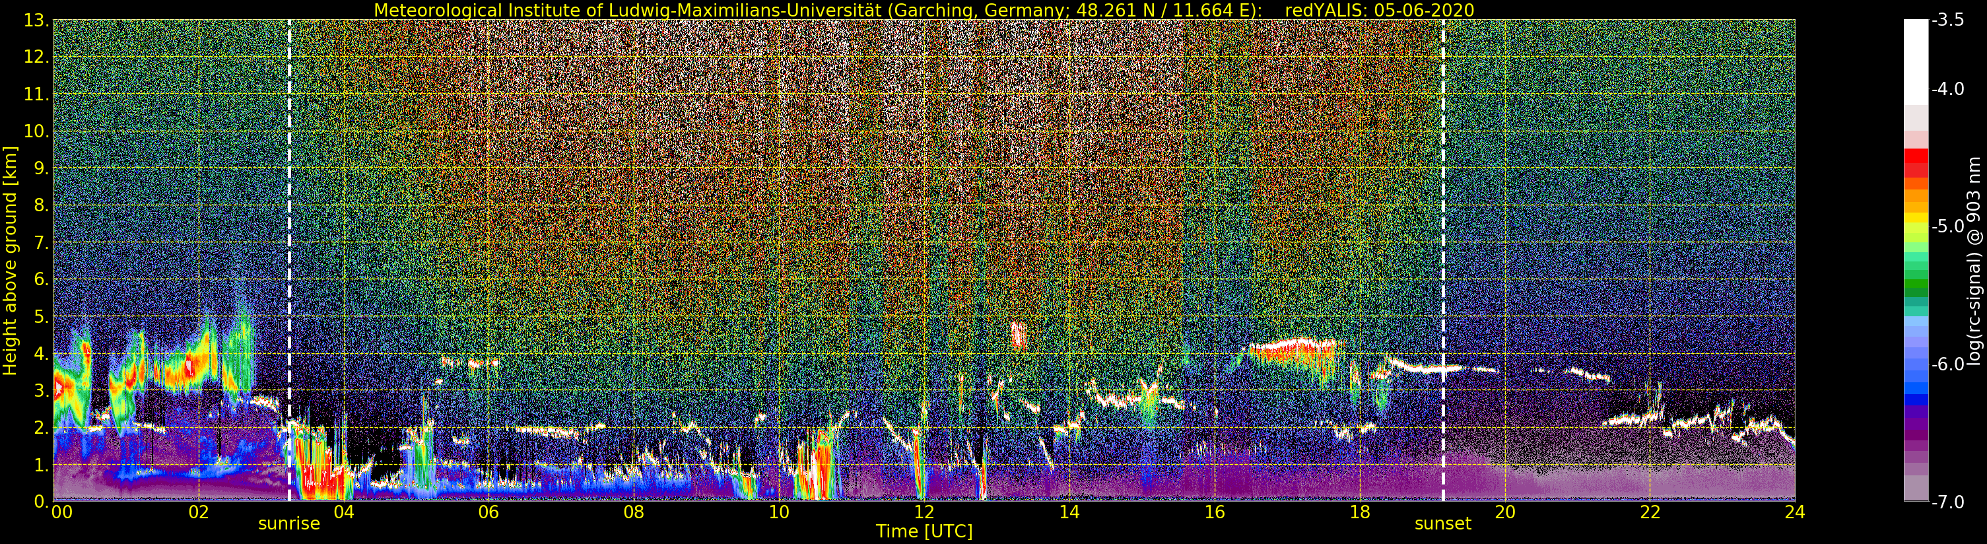The height and width of the screenshot is (544, 1987).
Task: Click the height axis tick '0.'
Action: (x=42, y=502)
